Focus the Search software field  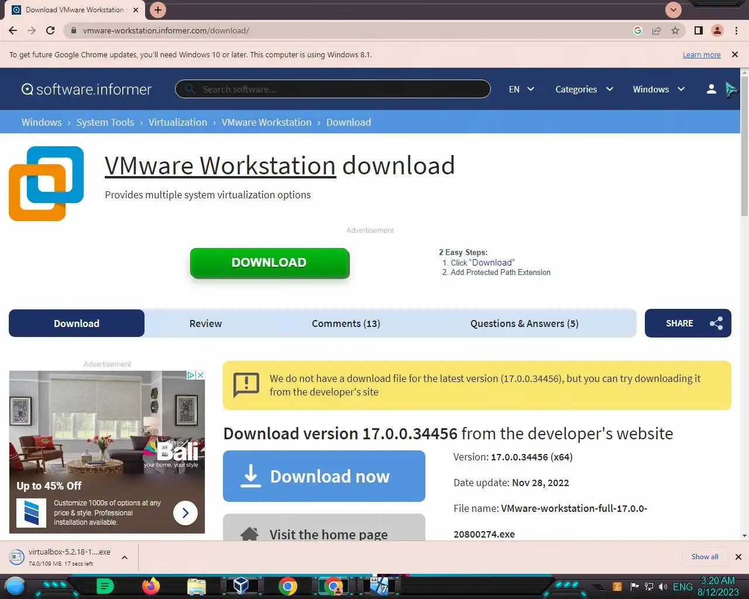(332, 89)
